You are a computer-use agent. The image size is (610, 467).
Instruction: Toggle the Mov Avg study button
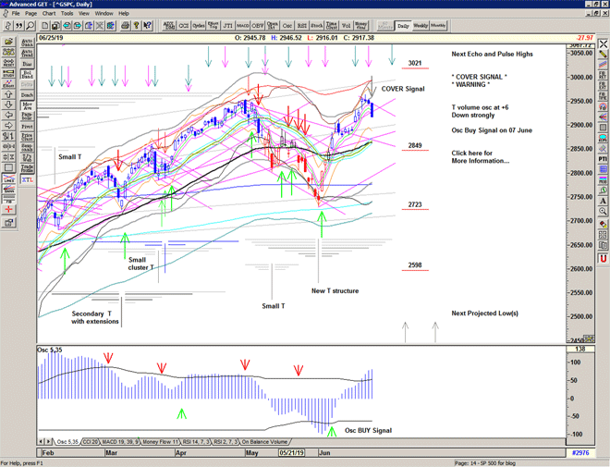[27, 105]
